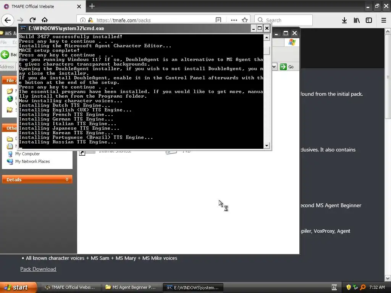Open the Firefox home page icon
Viewport: 391px width, 293px height.
[45, 20]
